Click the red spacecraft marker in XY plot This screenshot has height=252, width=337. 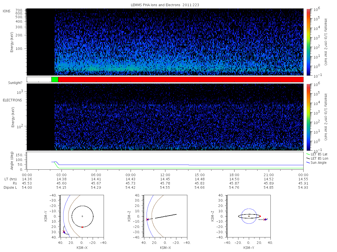pyautogui.click(x=64, y=232)
